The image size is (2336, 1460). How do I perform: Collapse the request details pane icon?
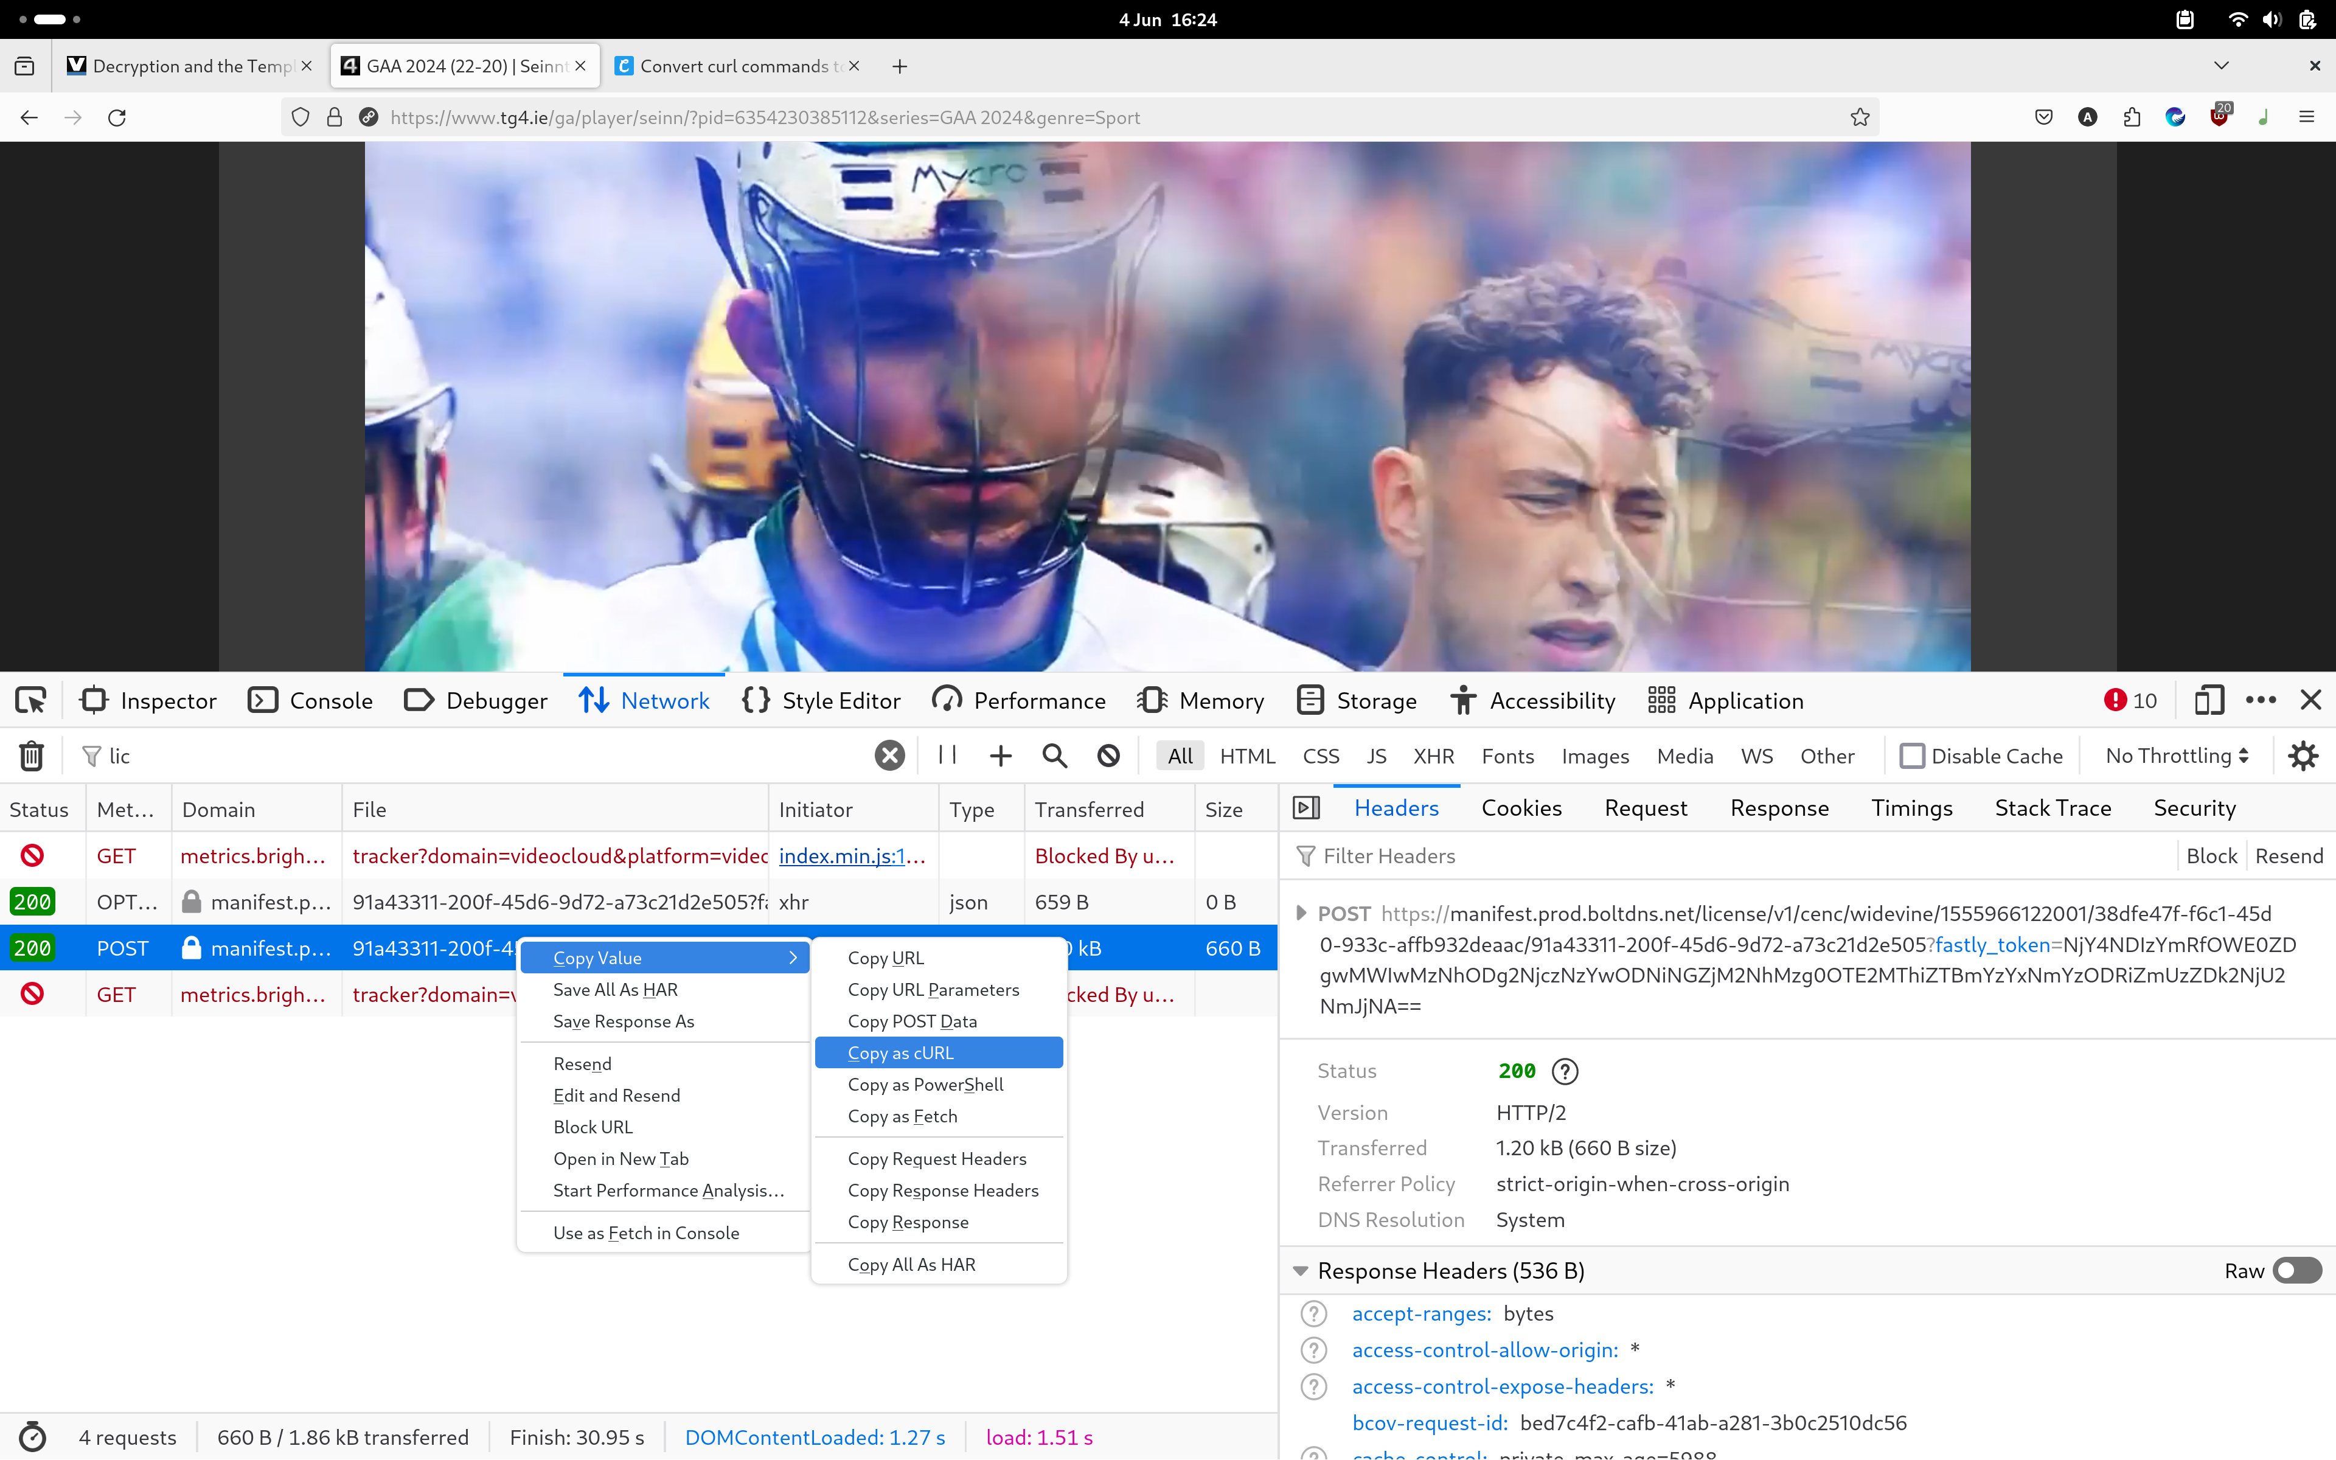coord(1306,808)
